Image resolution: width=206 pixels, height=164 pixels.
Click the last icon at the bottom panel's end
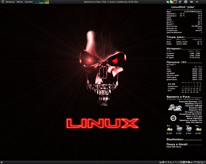tap(204, 162)
